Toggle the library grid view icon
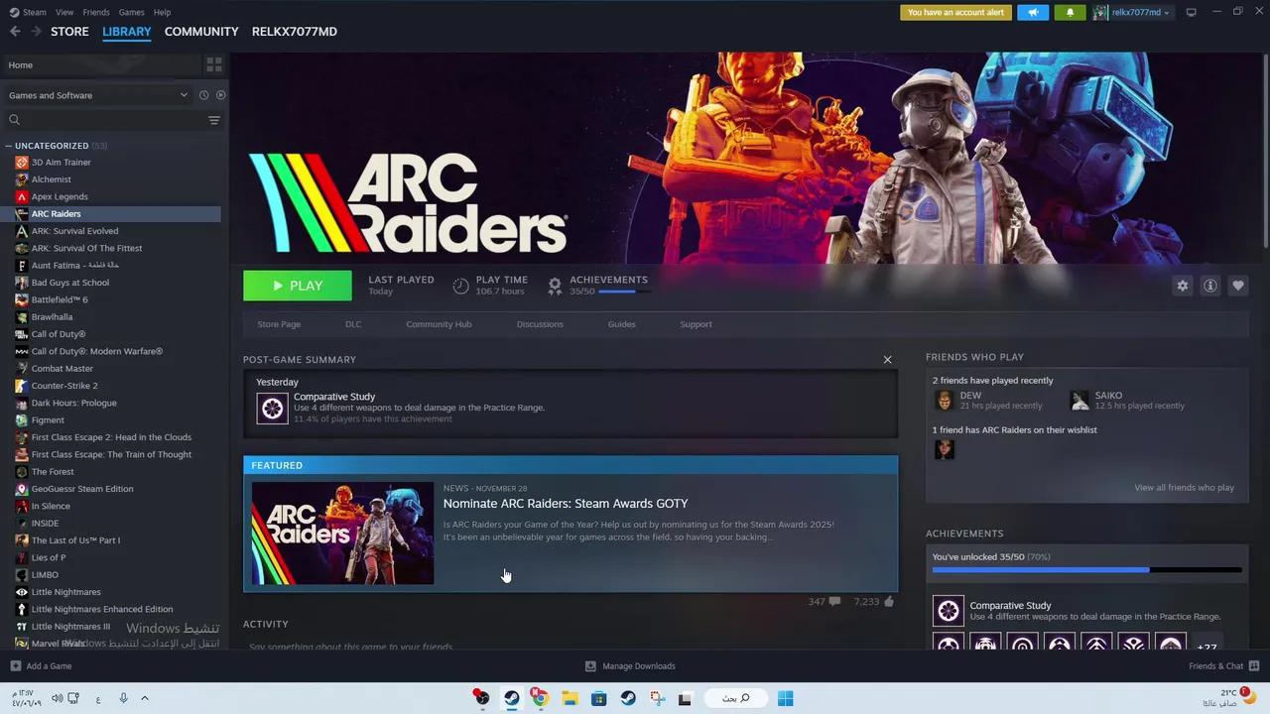The height and width of the screenshot is (714, 1270). (214, 64)
